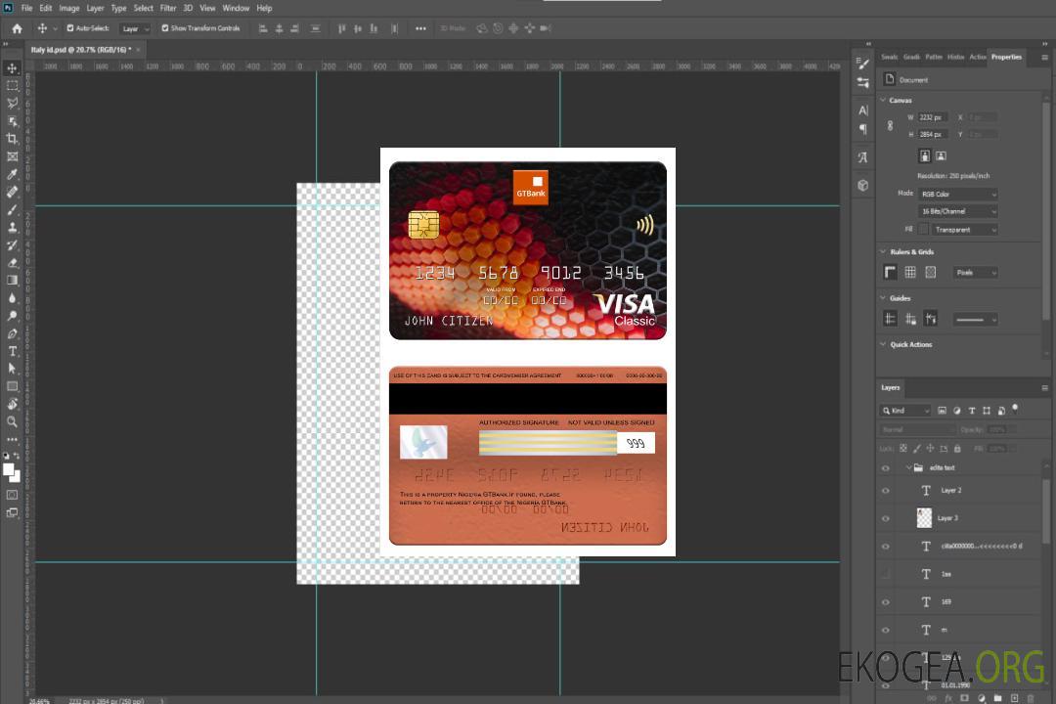Click the three-dots more options in options bar

point(420,28)
